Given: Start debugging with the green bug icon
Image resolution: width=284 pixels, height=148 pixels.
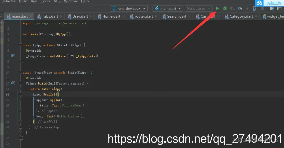Looking at the screenshot, I should point(225,9).
